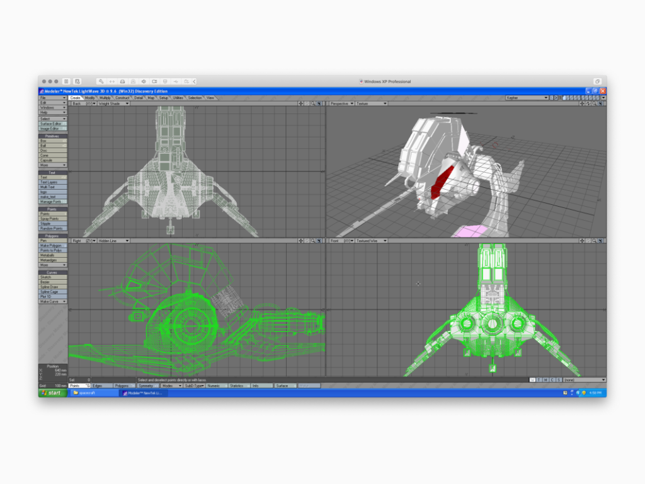Click the zoom magnifier icon in Back viewport
645x484 pixels.
point(313,104)
